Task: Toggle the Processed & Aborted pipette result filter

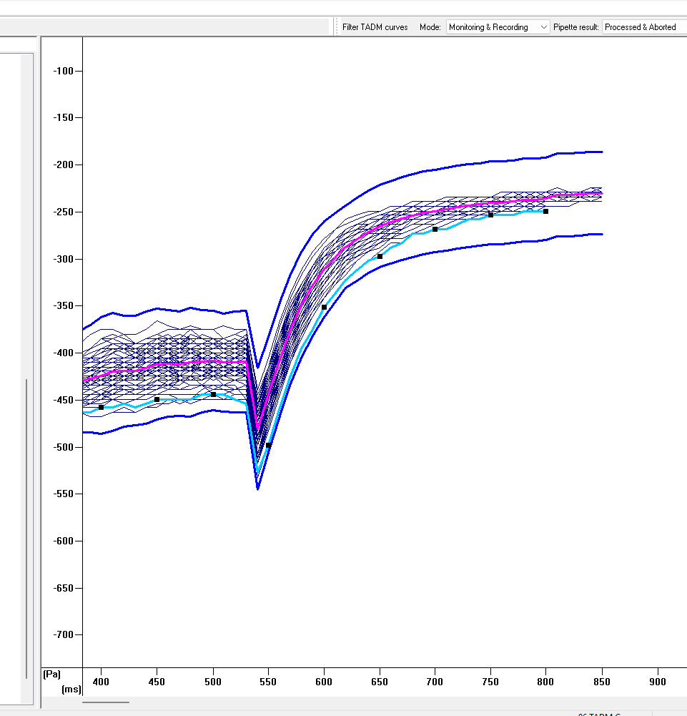Action: (x=640, y=26)
